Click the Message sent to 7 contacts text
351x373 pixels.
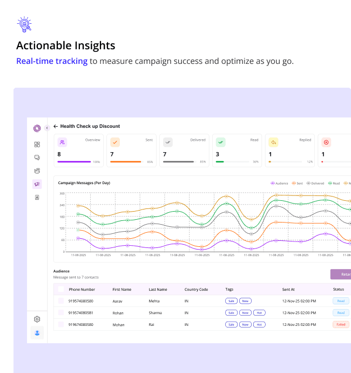[x=76, y=277]
